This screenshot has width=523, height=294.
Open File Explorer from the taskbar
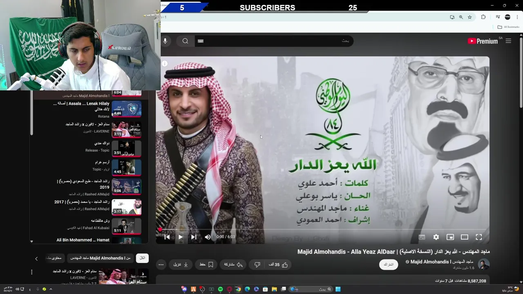click(x=274, y=289)
